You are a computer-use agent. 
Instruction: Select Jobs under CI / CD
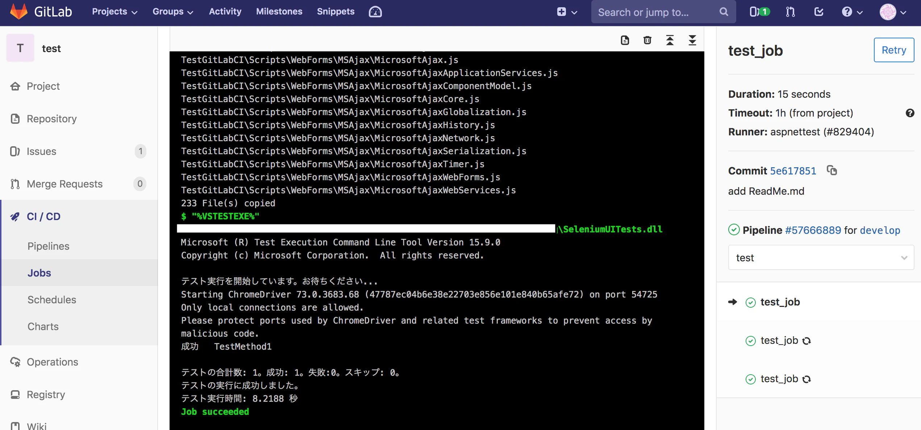tap(39, 273)
